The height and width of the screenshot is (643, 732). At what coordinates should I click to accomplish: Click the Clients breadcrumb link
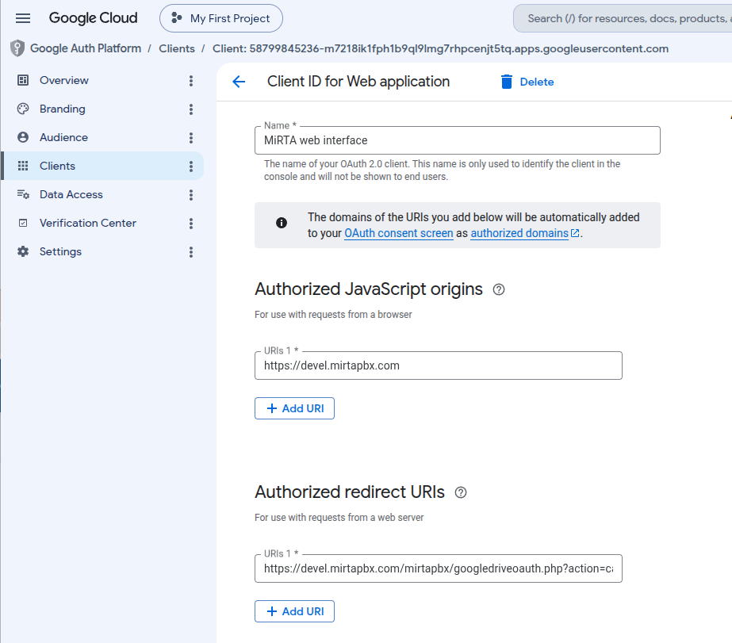(x=177, y=48)
